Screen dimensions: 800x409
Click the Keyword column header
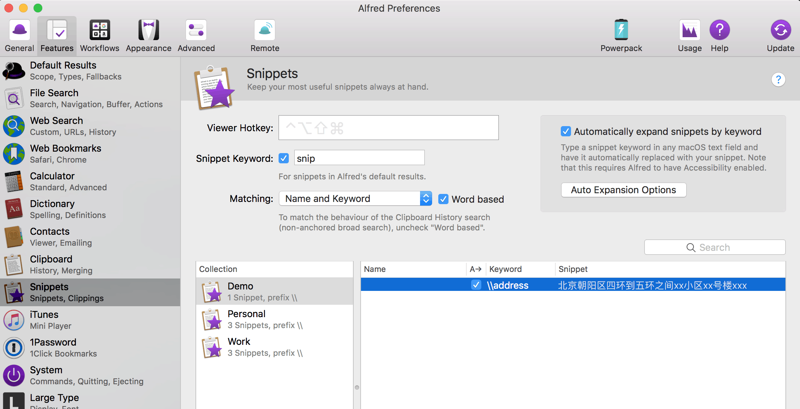[520, 269]
